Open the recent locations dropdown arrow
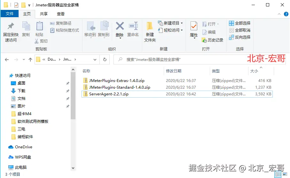This screenshot has height=178, width=290. pyautogui.click(x=24, y=59)
